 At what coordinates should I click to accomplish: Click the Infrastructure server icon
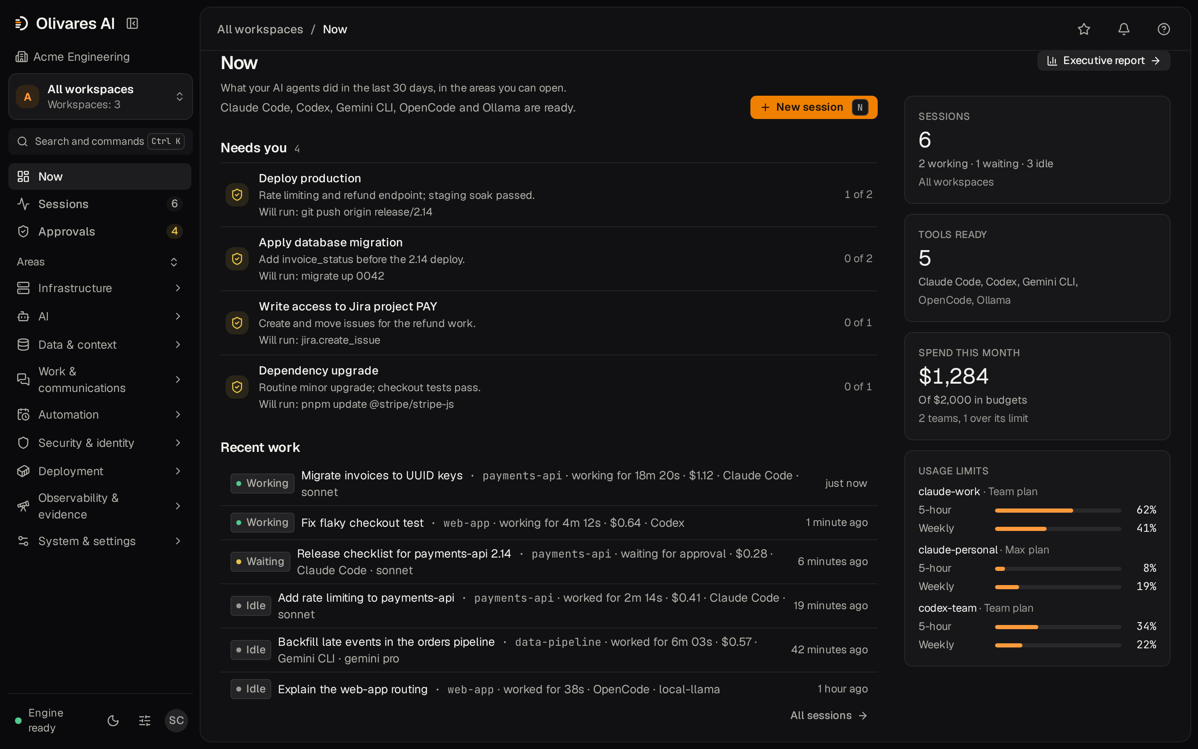23,288
